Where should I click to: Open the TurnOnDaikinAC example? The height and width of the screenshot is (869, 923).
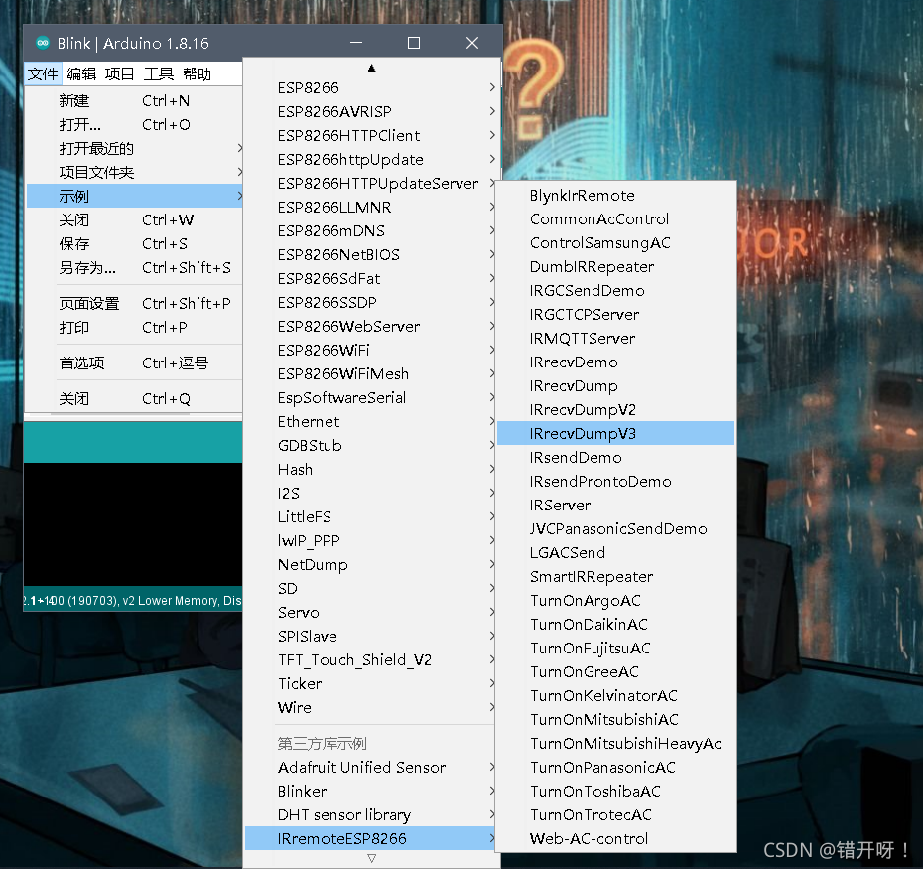(x=615, y=625)
